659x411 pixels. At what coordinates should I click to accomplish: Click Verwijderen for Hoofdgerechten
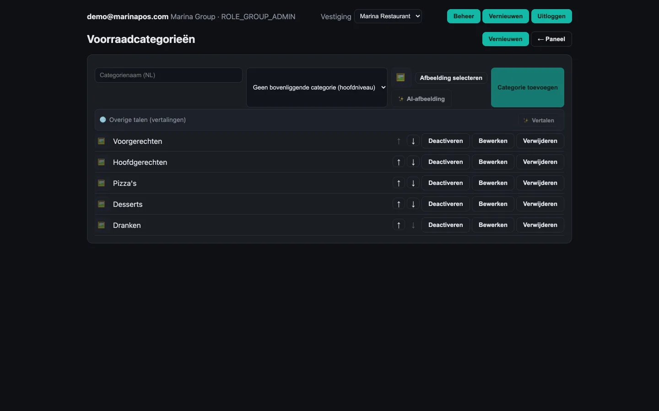(540, 162)
